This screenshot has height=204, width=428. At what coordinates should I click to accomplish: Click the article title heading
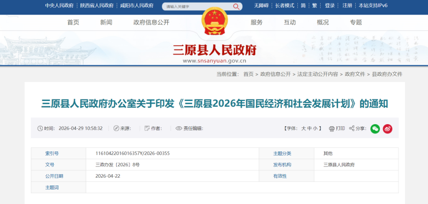point(215,104)
